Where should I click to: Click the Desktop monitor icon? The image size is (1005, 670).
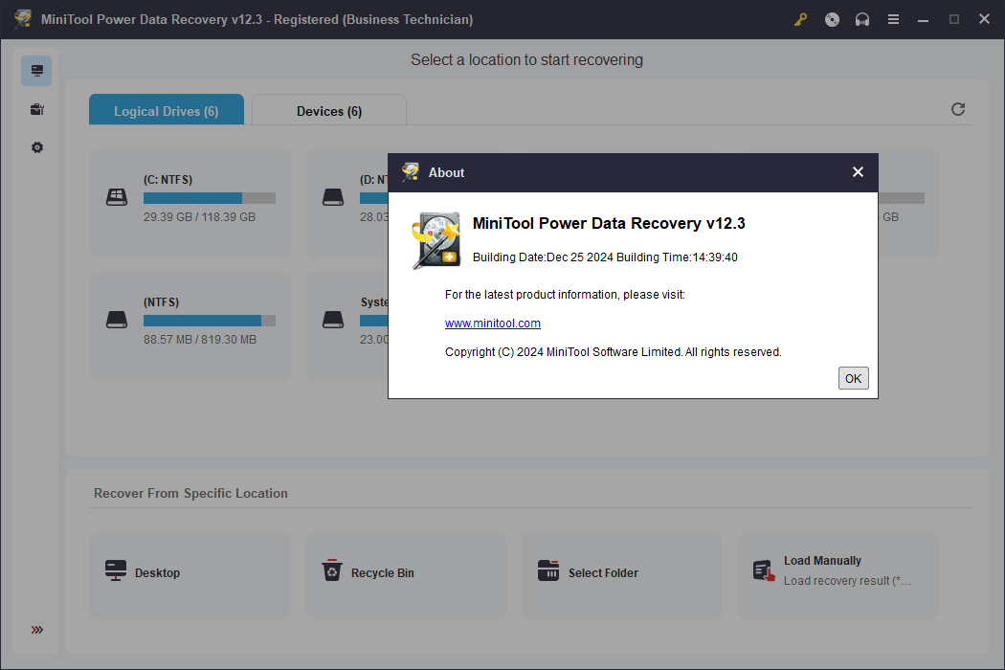(x=116, y=570)
